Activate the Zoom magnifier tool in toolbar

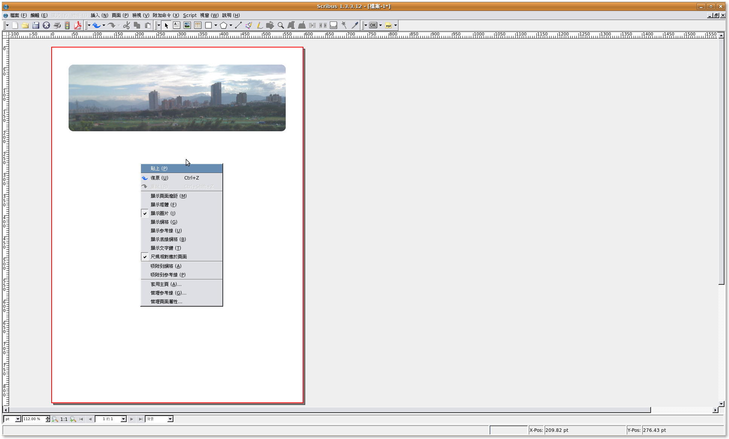pos(280,25)
